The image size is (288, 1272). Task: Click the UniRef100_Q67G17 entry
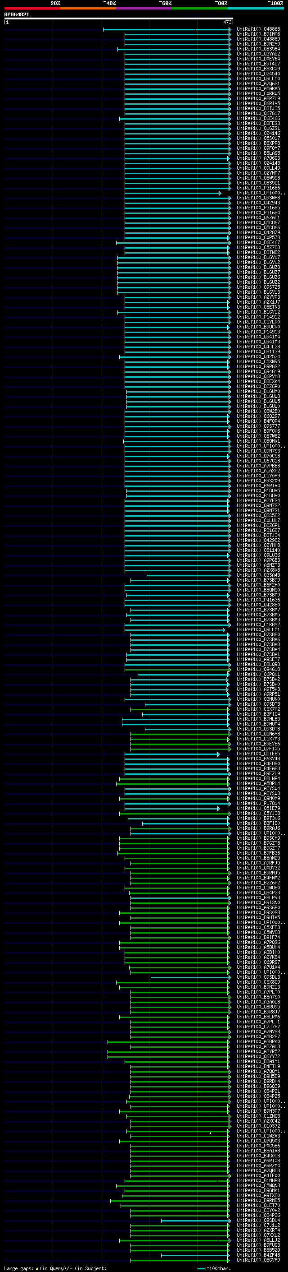click(x=258, y=114)
